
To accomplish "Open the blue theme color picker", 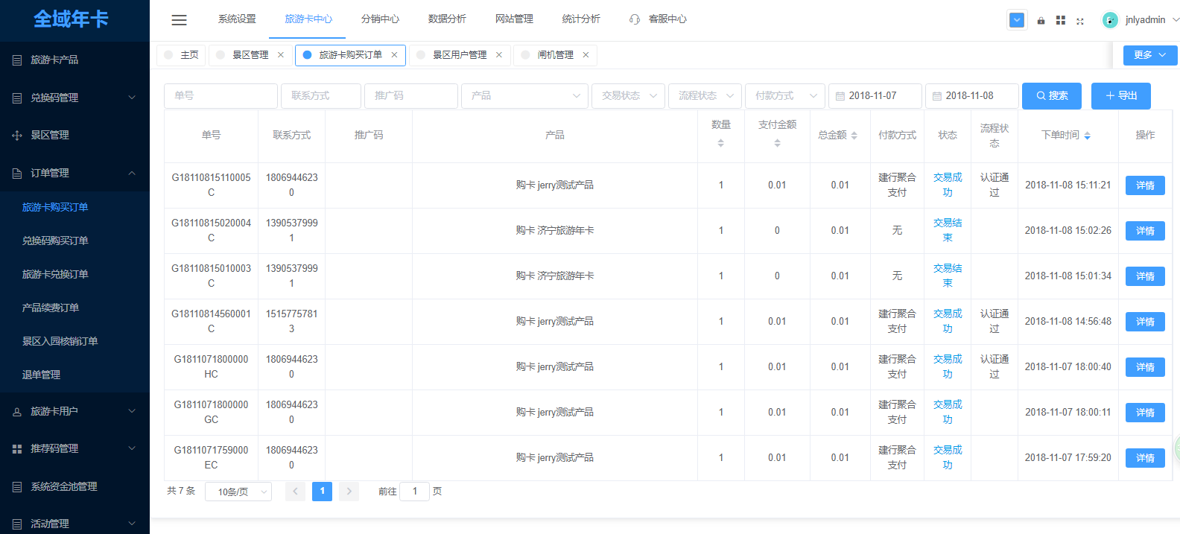I will (x=1016, y=20).
